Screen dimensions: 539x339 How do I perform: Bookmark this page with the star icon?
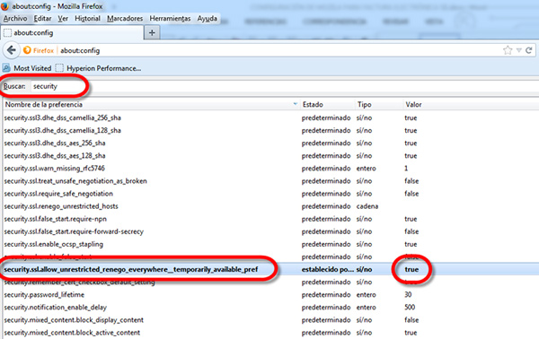pos(508,50)
